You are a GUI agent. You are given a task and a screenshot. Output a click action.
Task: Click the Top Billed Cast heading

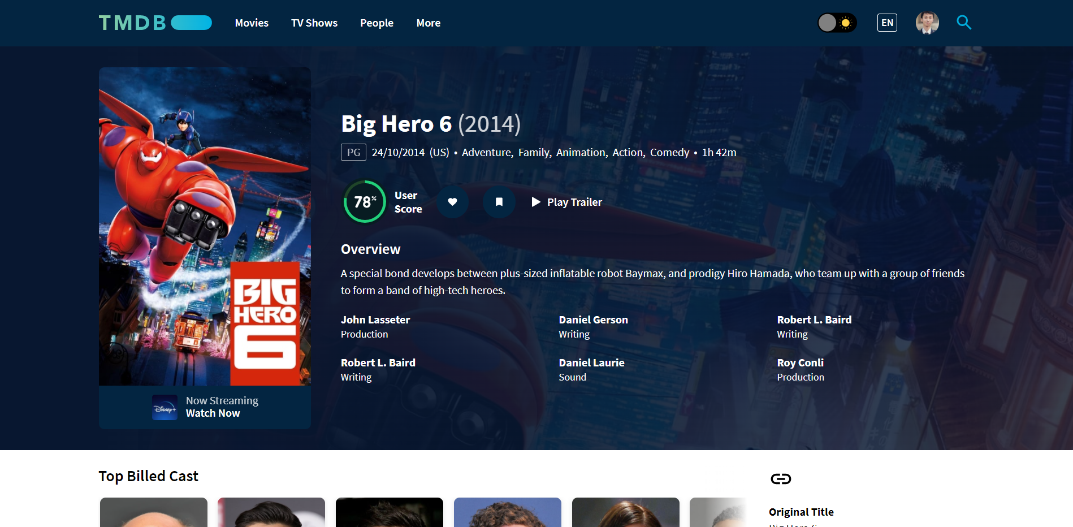tap(148, 476)
